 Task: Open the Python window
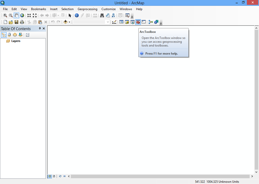[x=144, y=22]
